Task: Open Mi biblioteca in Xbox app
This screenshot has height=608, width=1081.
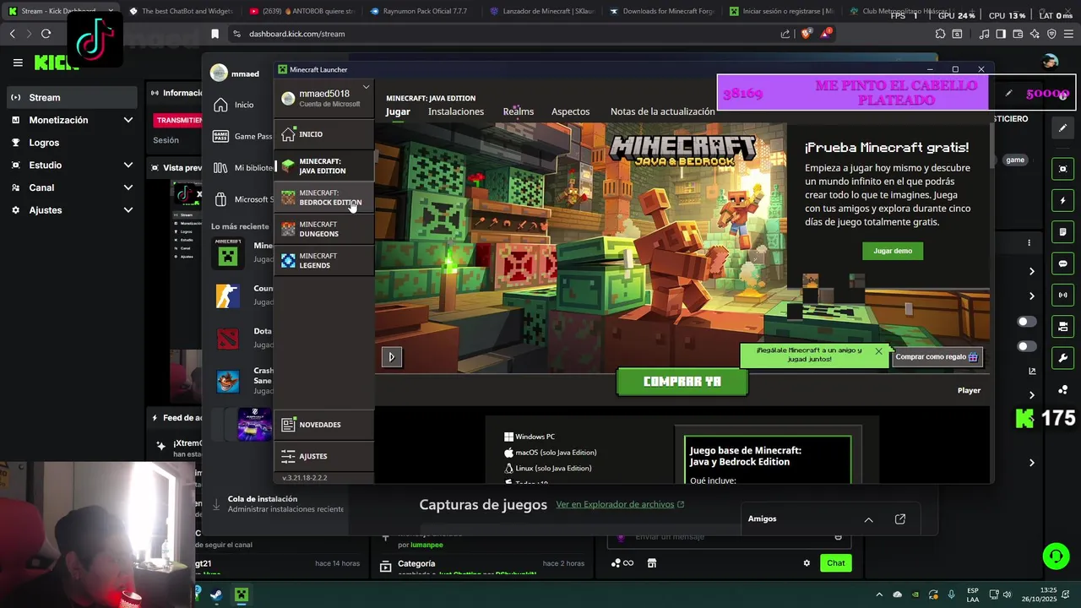Action: pos(241,167)
